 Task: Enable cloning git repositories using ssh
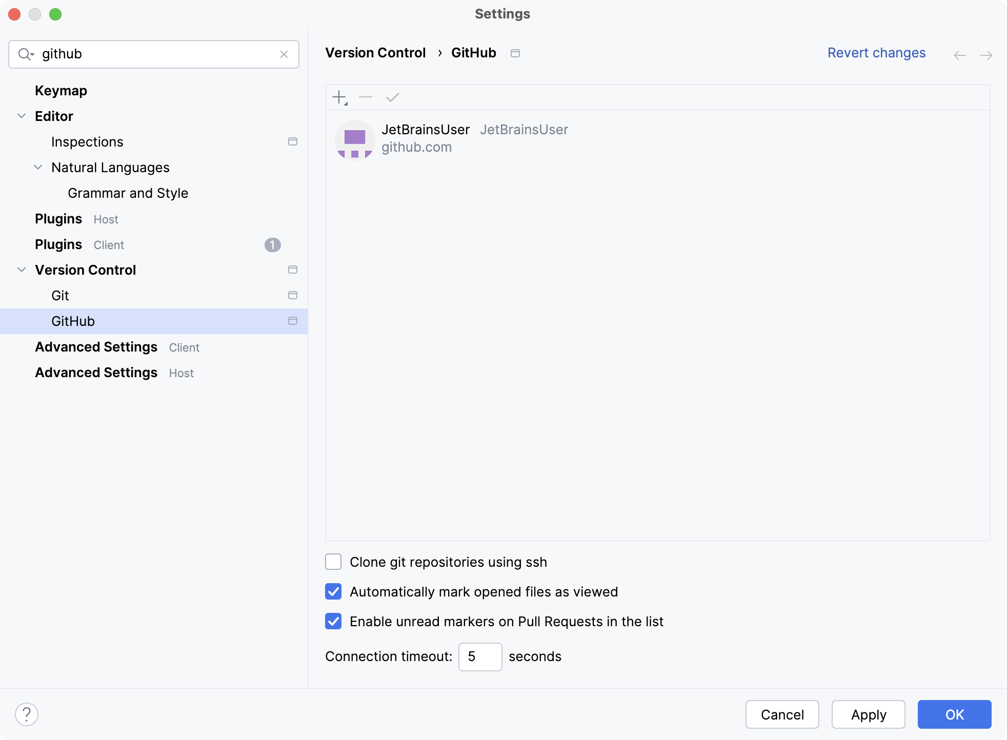[x=333, y=562]
